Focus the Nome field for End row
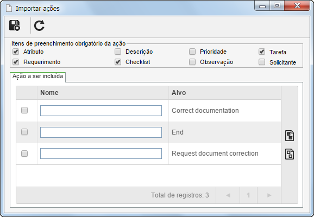Screen dimensions: 314x217 click(101, 132)
